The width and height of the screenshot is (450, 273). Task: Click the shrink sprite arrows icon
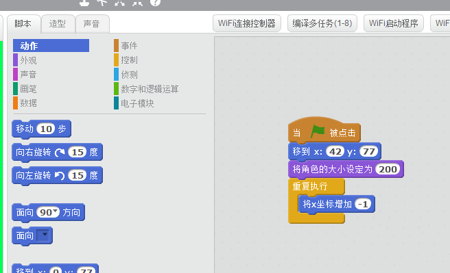pyautogui.click(x=137, y=2)
